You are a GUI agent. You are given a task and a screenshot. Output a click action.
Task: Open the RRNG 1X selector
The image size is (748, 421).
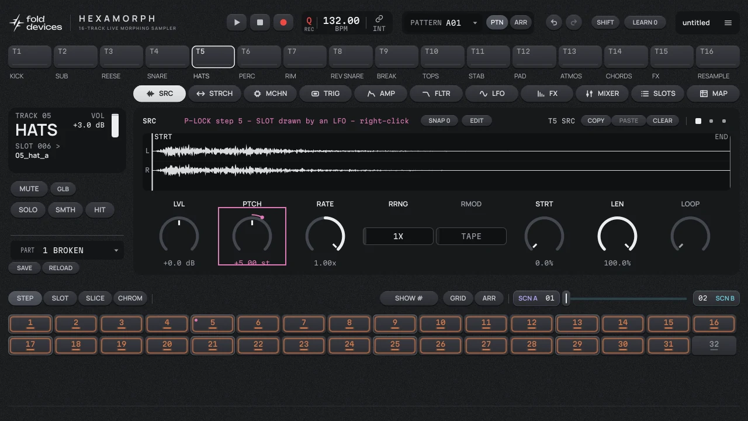pos(398,236)
